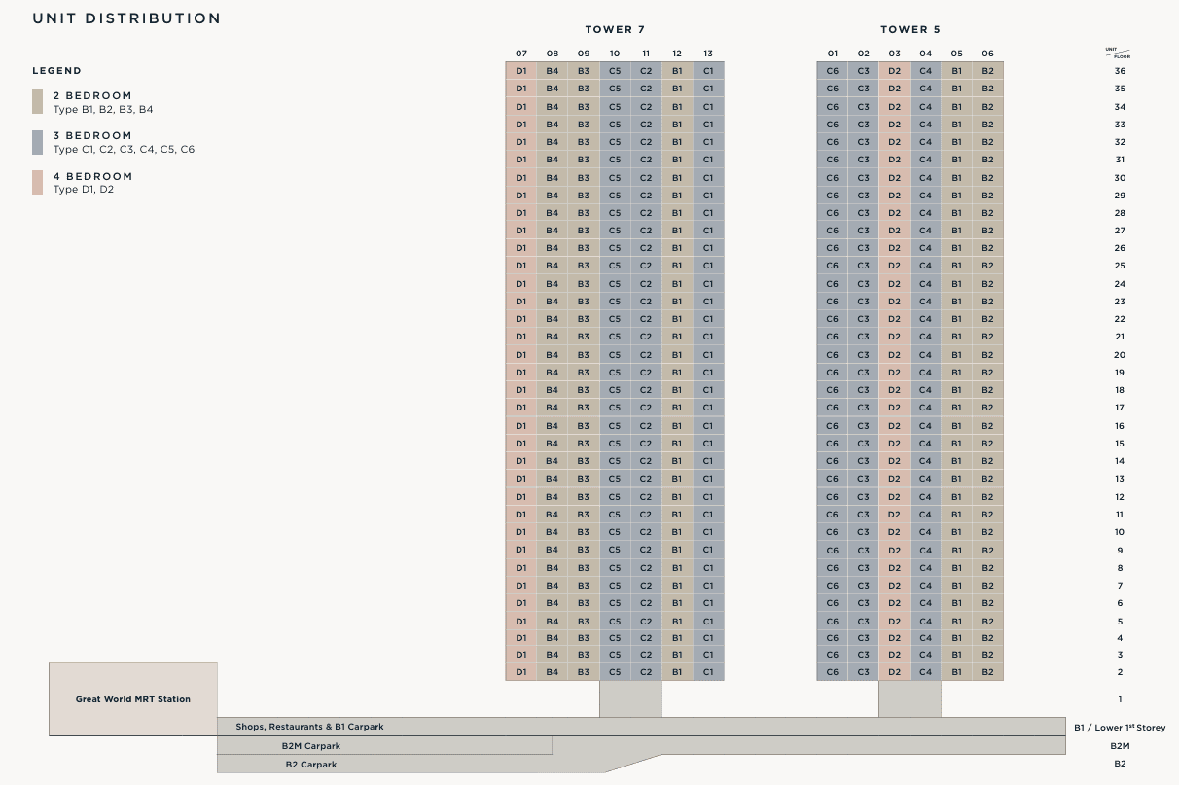Select floor 36 label on the right

point(1120,71)
